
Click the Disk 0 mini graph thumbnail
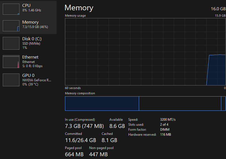click(x=11, y=43)
